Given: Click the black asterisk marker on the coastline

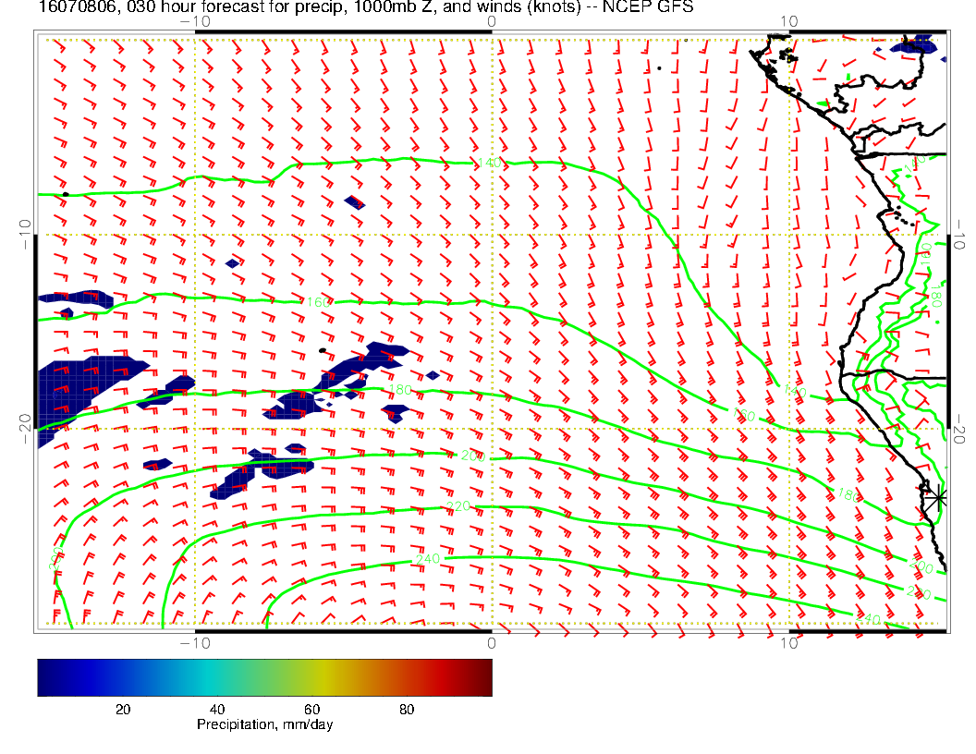Looking at the screenshot, I should [938, 497].
